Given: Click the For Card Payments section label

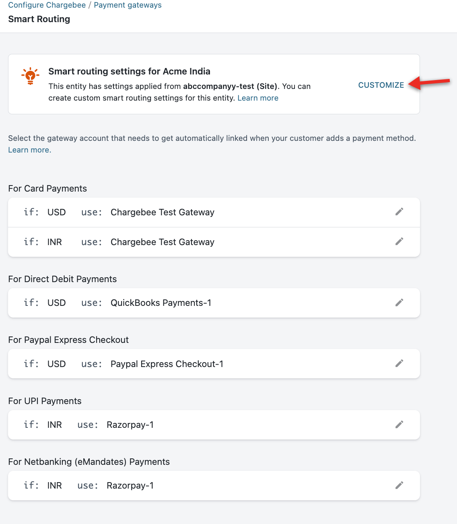Looking at the screenshot, I should coord(47,189).
